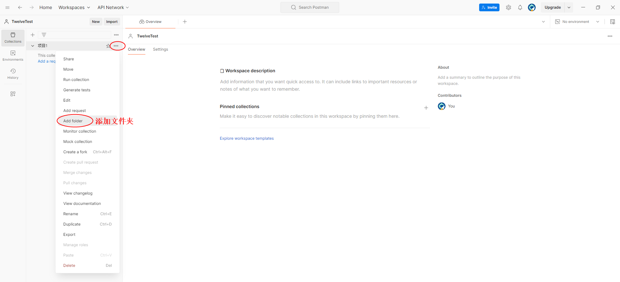Open sidebar options ellipsis above collection list
Screen dimensions: 620x282
(x=116, y=35)
